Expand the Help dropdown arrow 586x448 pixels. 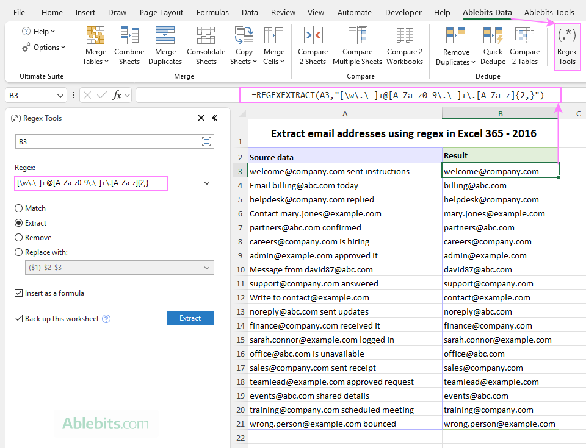pos(52,31)
